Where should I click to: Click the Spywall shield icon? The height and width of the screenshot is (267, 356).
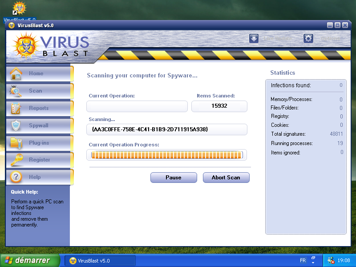tap(16, 125)
